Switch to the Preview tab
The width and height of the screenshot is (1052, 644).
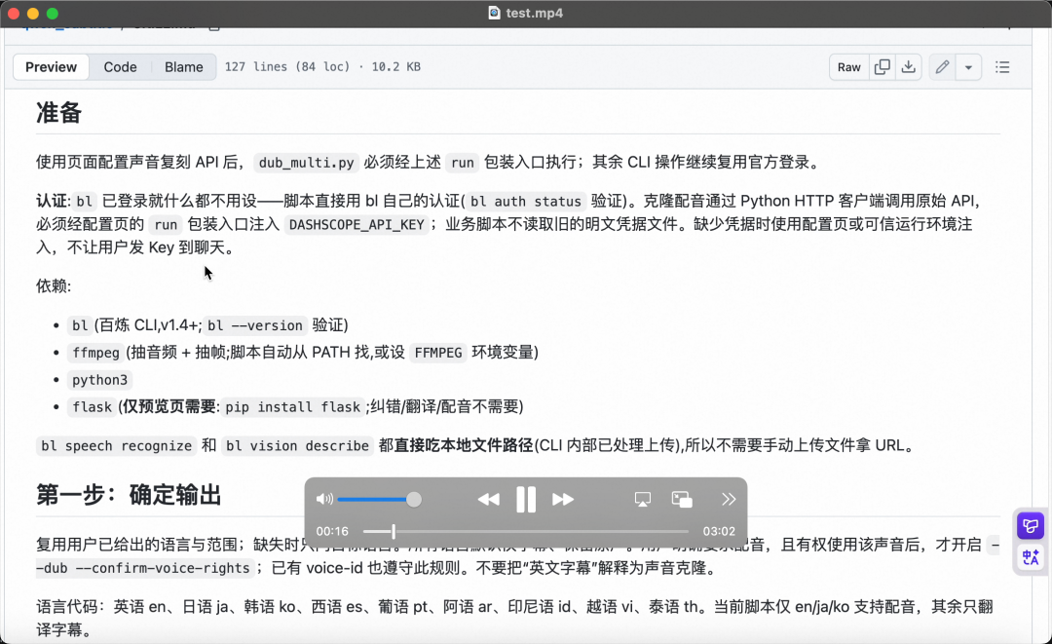point(51,67)
